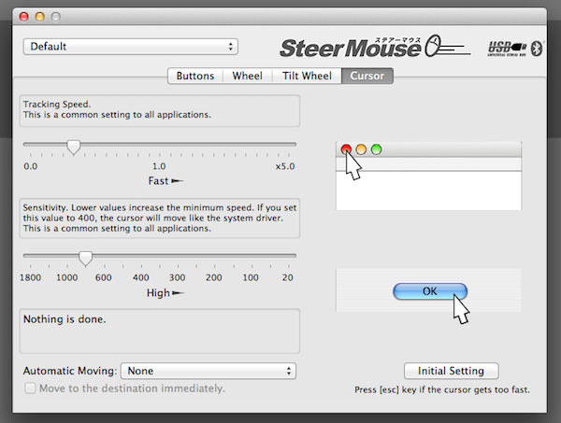Screen dimensions: 561x423
Task: Click the red button in preview window
Action: pyautogui.click(x=346, y=149)
